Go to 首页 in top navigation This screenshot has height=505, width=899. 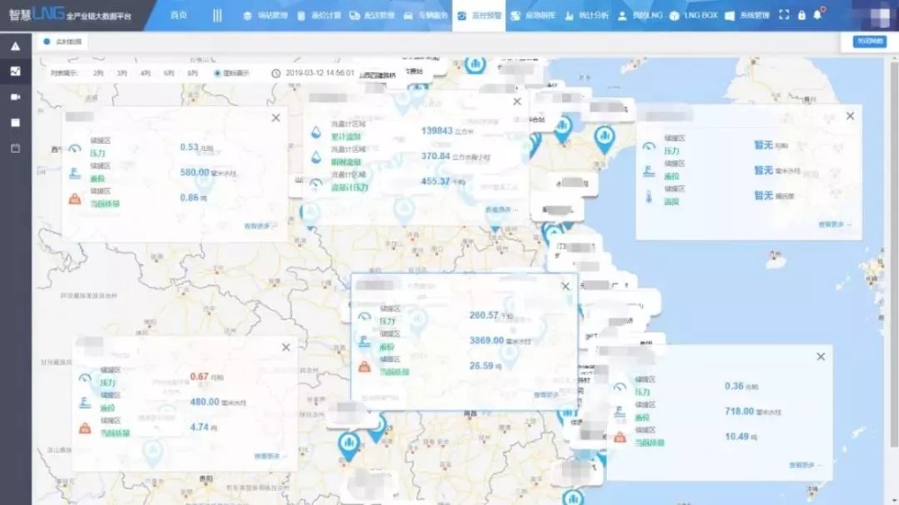(x=179, y=15)
